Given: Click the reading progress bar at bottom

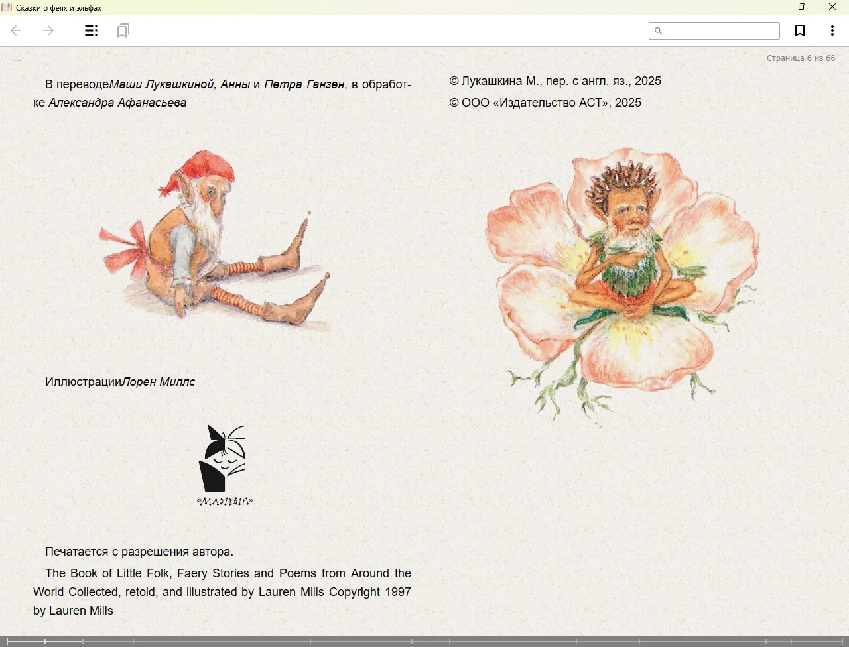Looking at the screenshot, I should (424, 641).
